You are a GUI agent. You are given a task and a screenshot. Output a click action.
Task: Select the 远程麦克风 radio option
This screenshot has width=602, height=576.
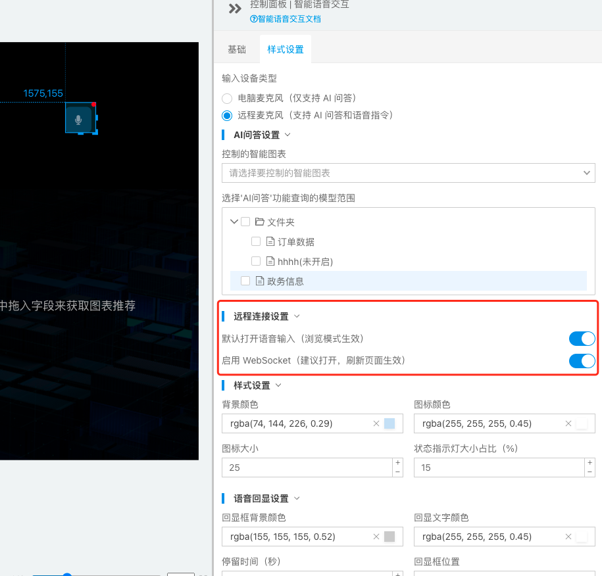(x=227, y=116)
